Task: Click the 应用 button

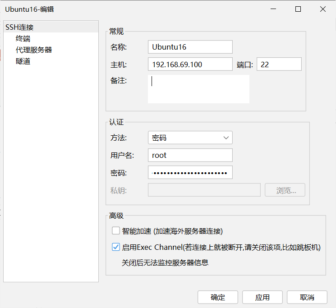Action: [x=262, y=297]
